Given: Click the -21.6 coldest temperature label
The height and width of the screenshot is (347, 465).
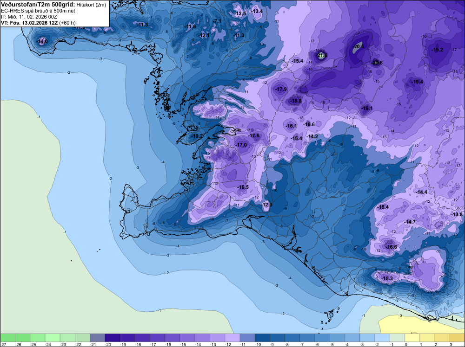Looking at the screenshot, I should pos(322,55).
